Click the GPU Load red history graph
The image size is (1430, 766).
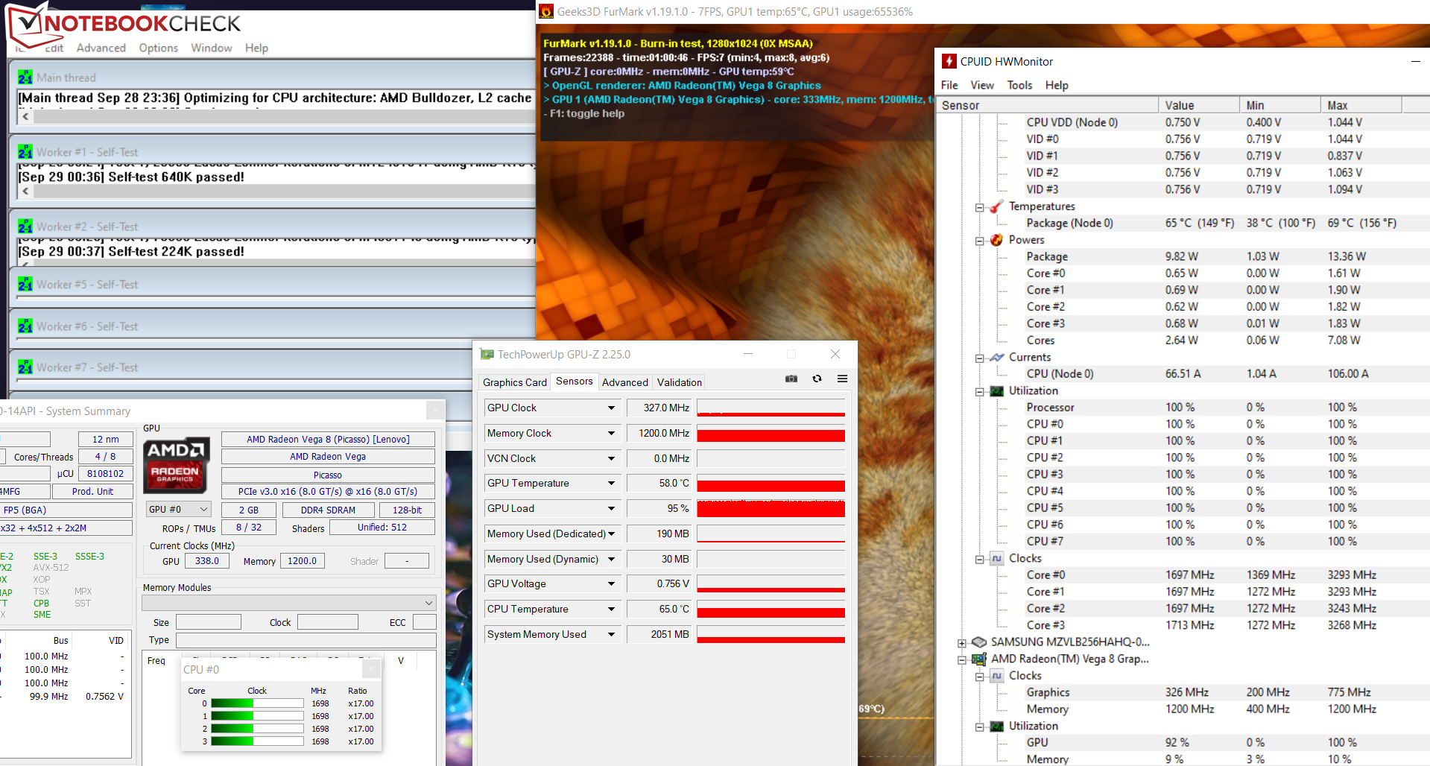(x=771, y=509)
